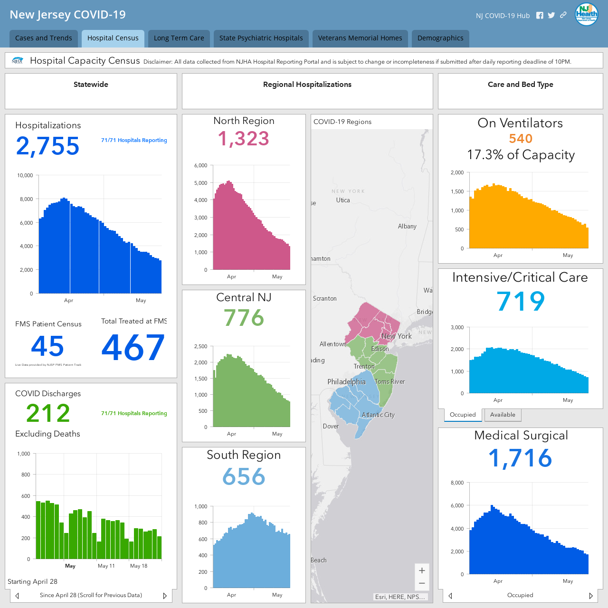Open the Cases and Trends tab
The height and width of the screenshot is (608, 608).
(x=44, y=38)
